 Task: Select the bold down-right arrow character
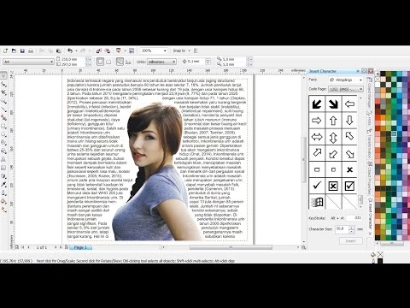(x=333, y=104)
